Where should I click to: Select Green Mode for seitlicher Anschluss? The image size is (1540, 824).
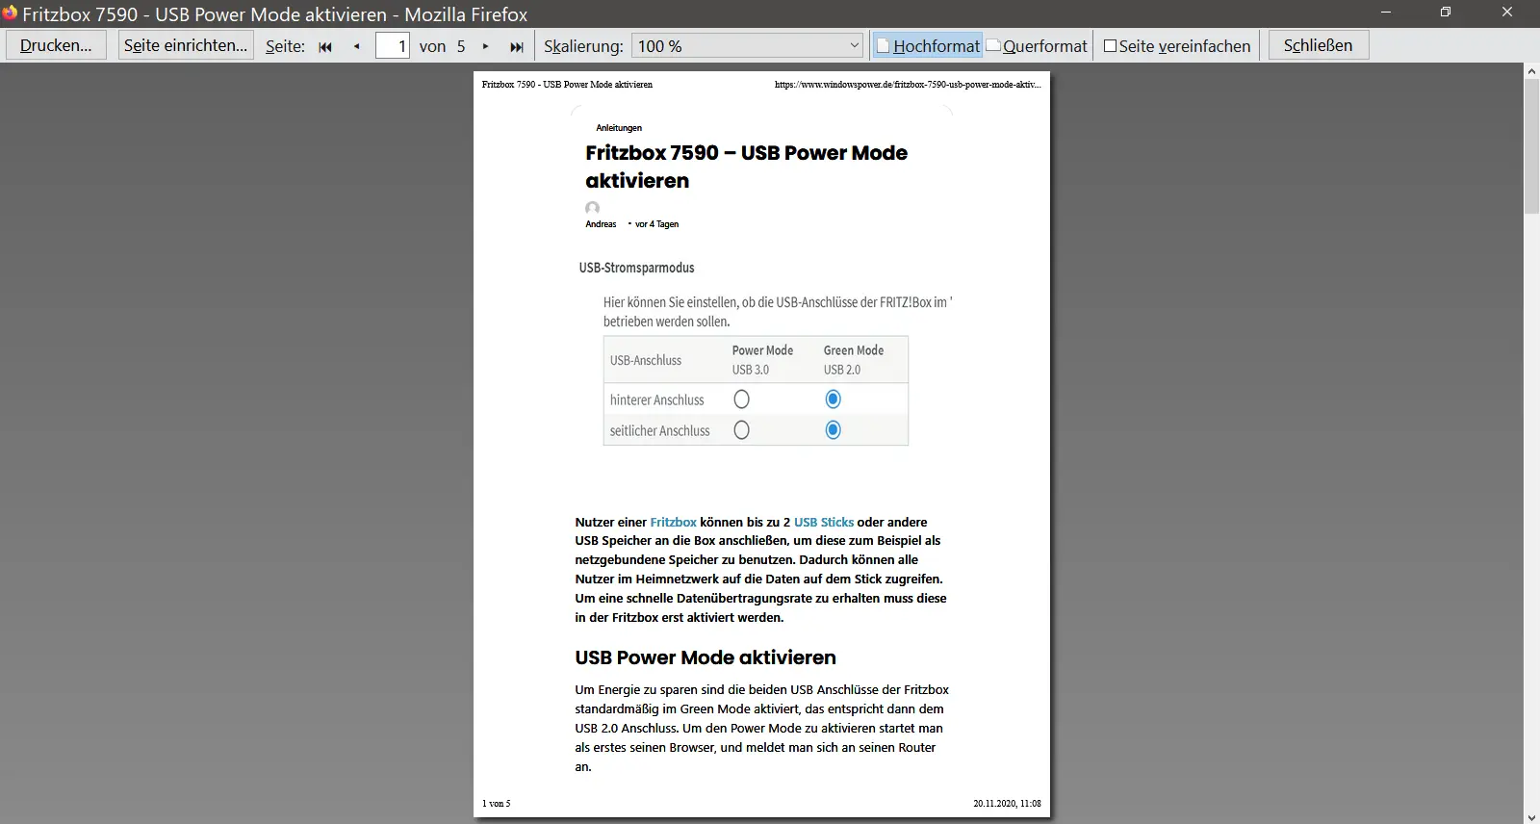coord(834,430)
